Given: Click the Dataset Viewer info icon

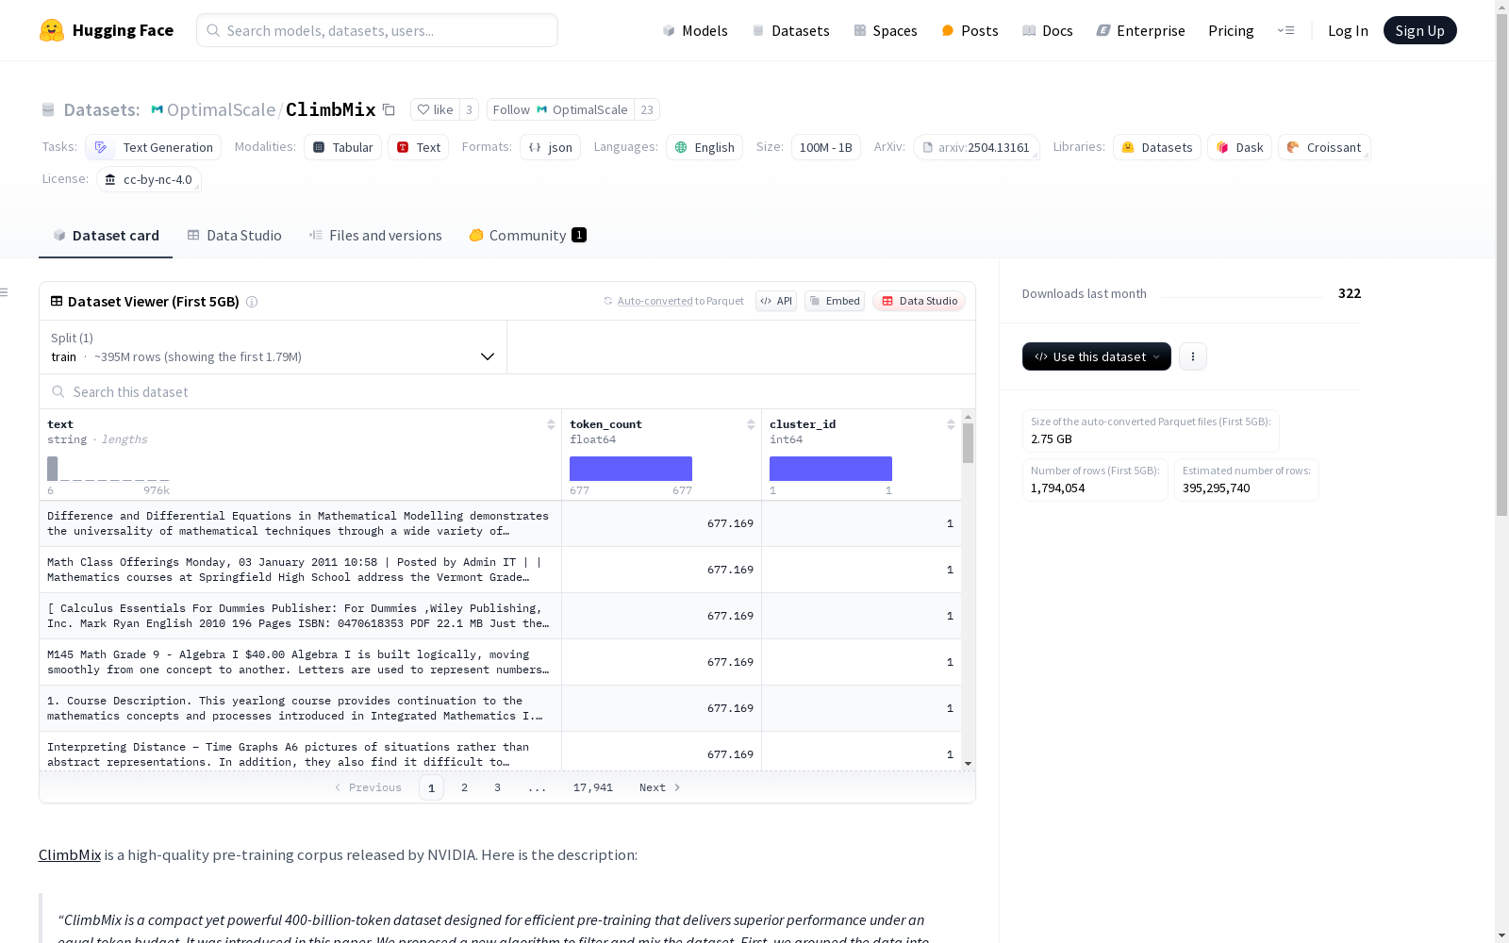Looking at the screenshot, I should [x=252, y=302].
